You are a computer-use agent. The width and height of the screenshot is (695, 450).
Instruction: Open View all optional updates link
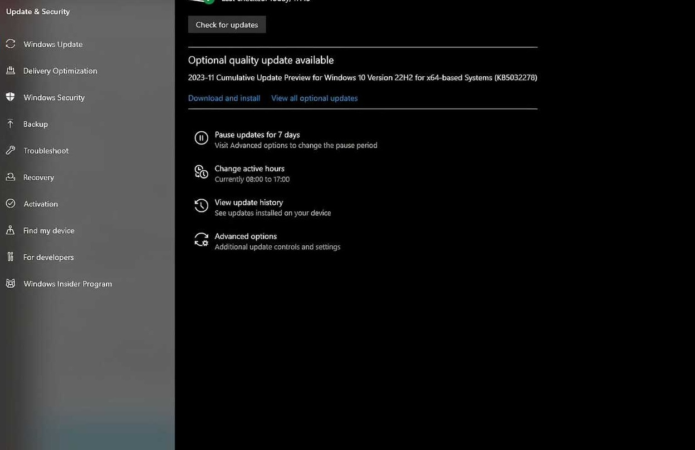(x=314, y=98)
